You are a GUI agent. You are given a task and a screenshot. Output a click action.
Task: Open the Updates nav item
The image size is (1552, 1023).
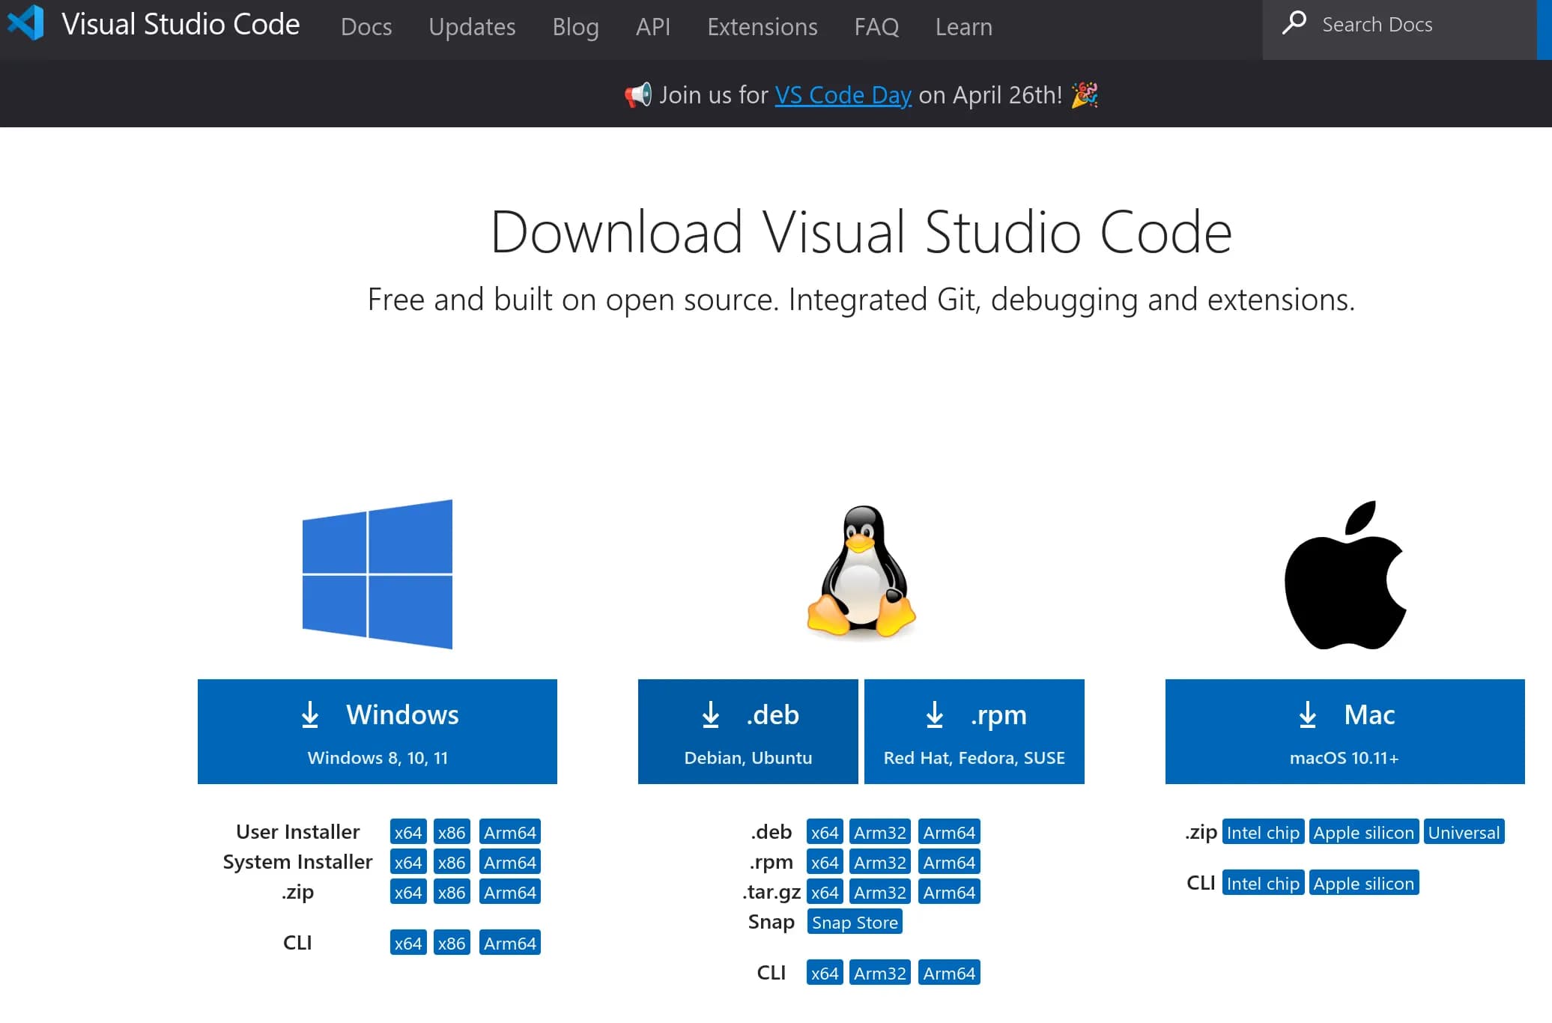(472, 27)
